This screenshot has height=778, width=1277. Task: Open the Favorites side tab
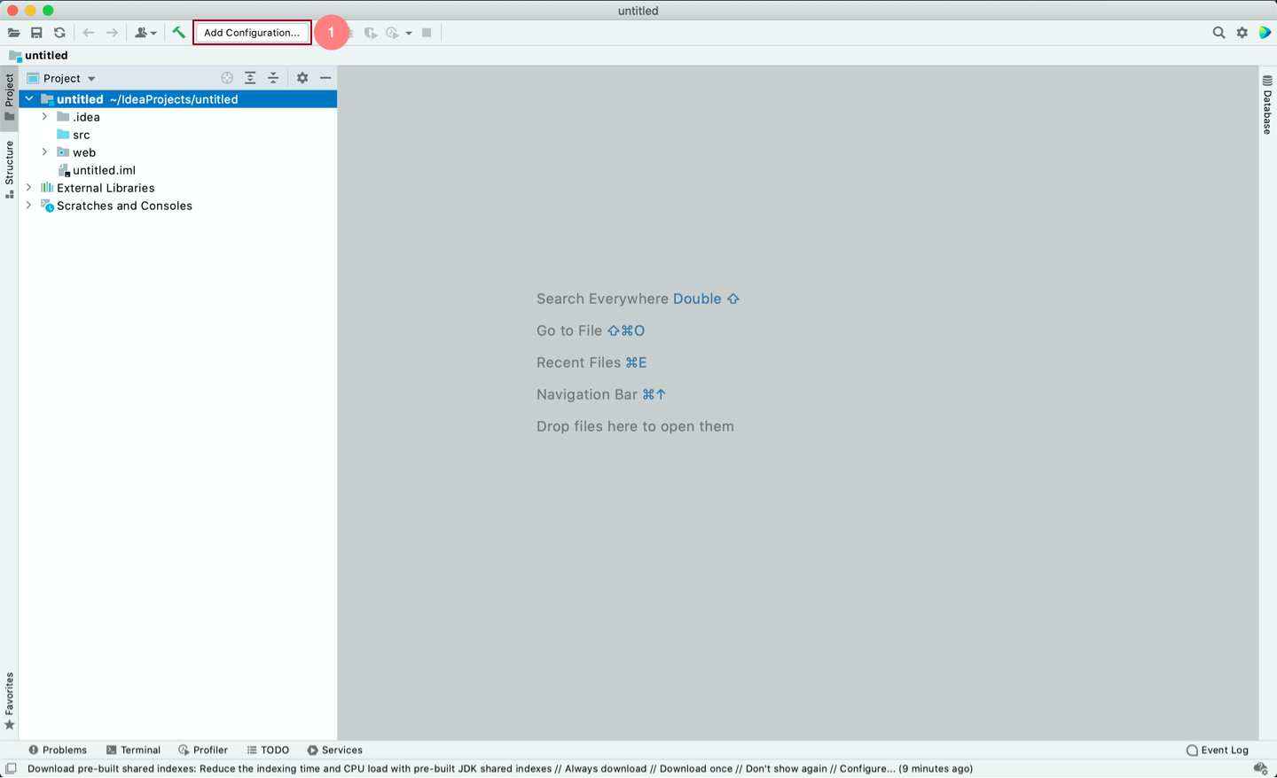[x=9, y=701]
